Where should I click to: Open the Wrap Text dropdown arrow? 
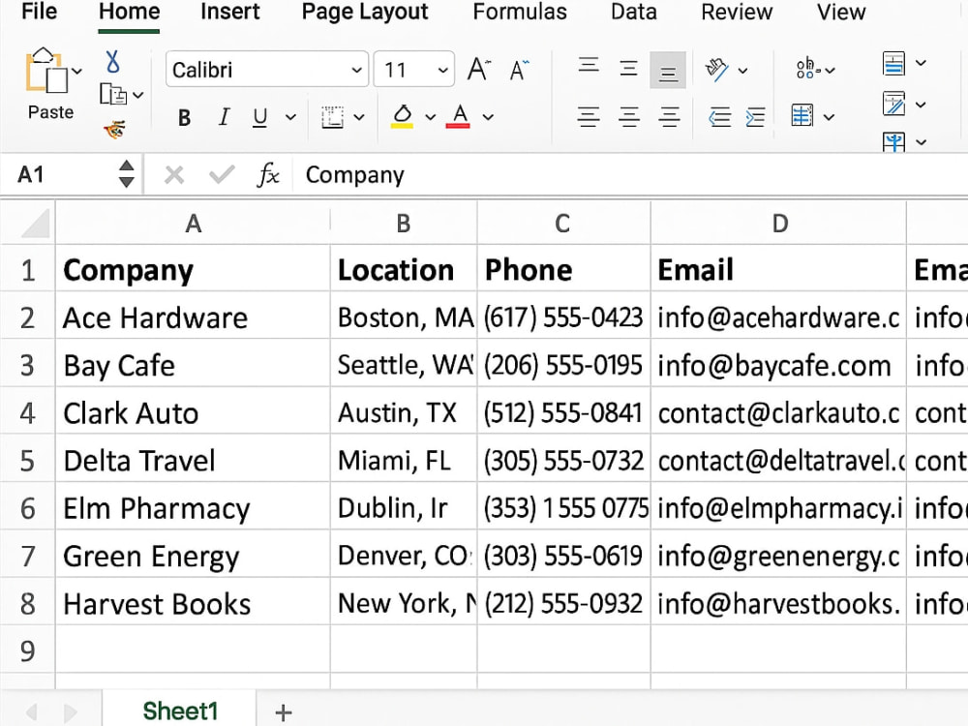tap(830, 71)
